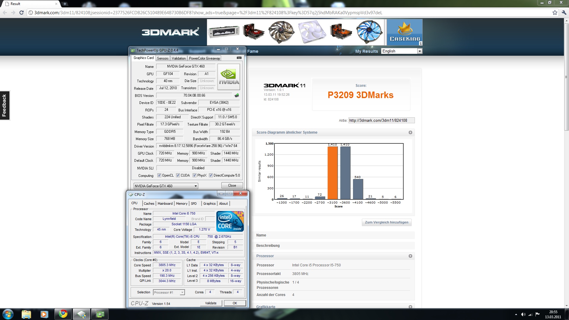Click the blue LED fan ad image
Screen dimensions: 569x320
369,32
